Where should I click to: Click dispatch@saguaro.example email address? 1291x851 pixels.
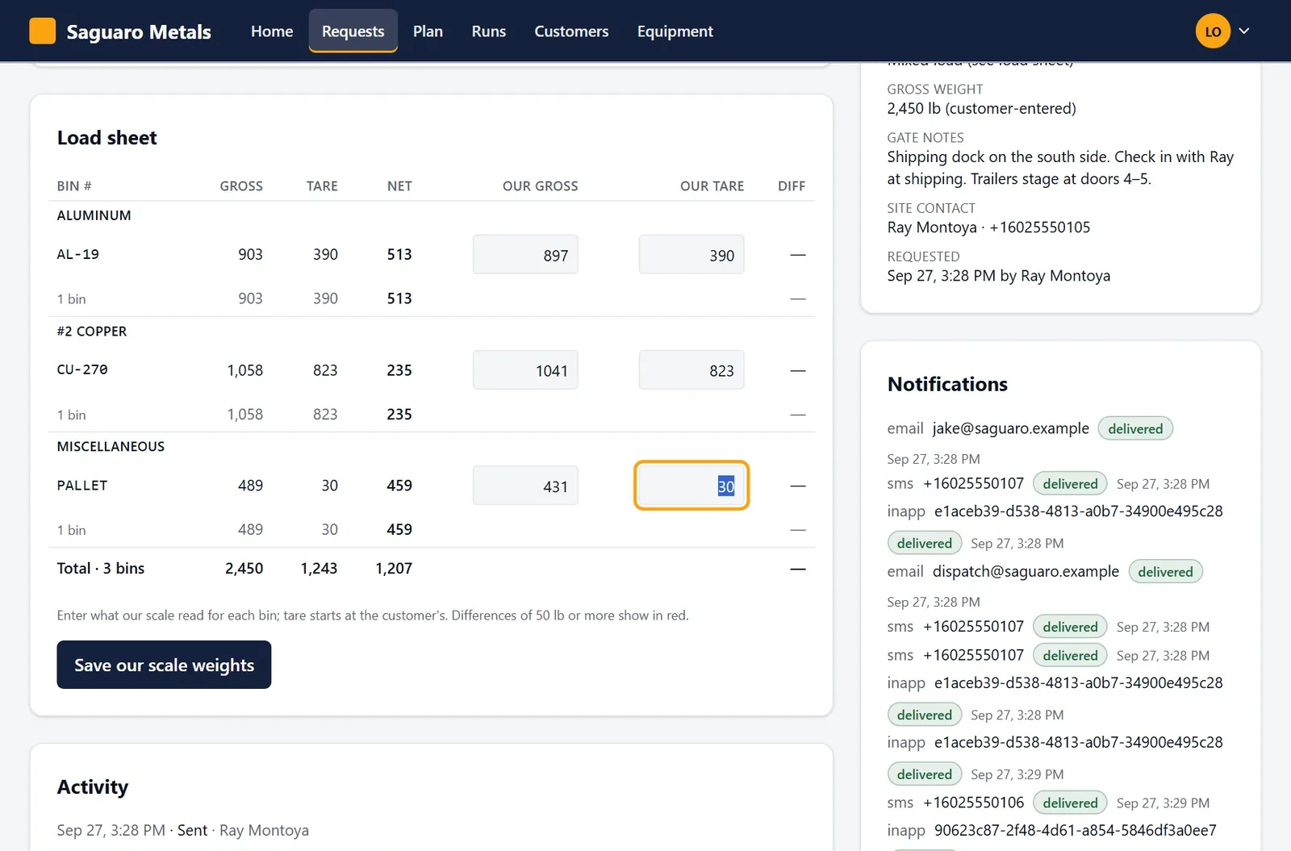1026,571
